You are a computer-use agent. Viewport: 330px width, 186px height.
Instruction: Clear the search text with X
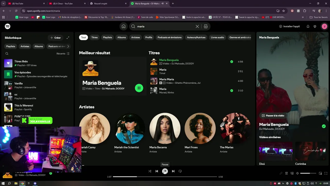click(x=197, y=26)
